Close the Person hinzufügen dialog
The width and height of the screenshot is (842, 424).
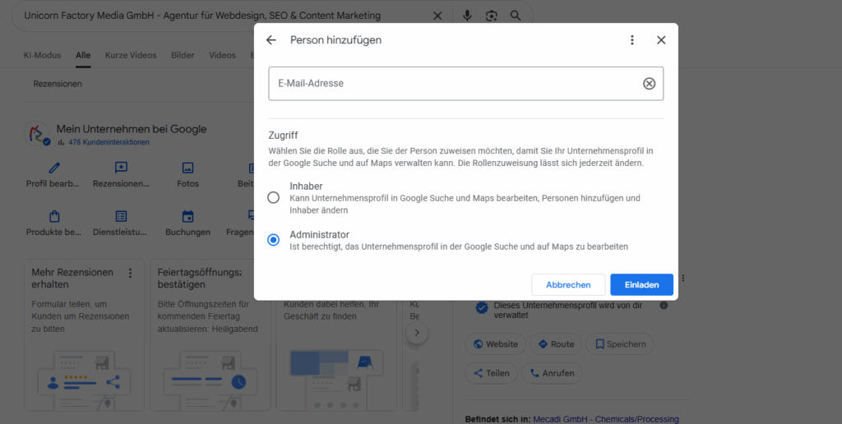(x=661, y=40)
